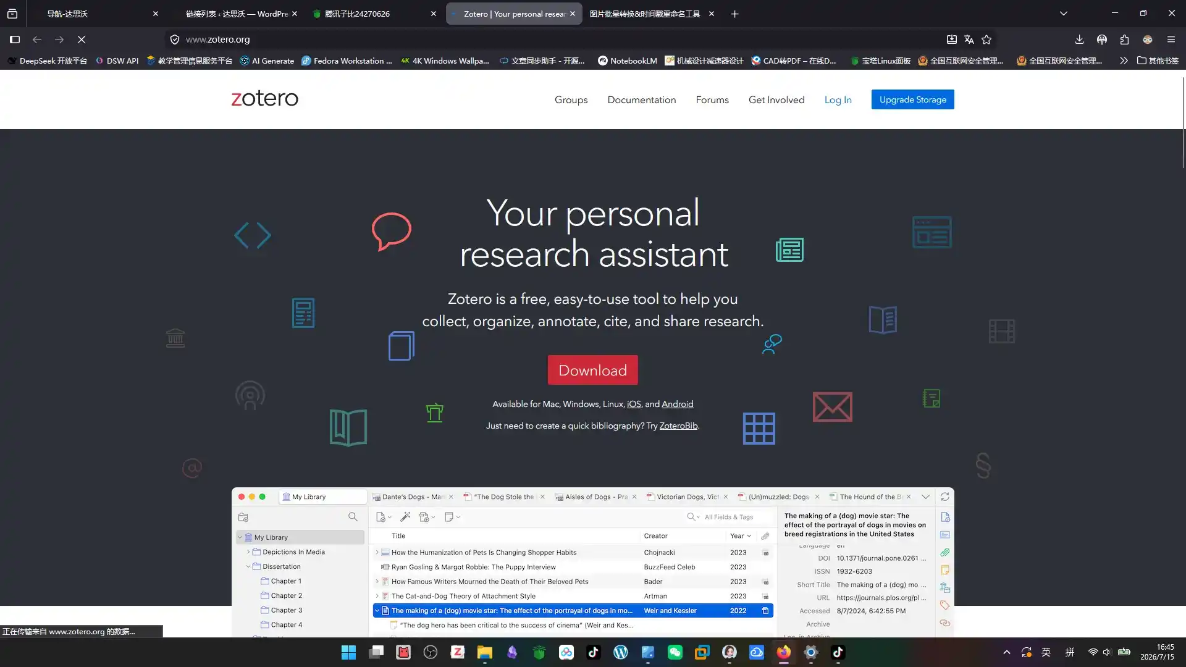Open Documentation in the Zotero nav

pos(642,100)
